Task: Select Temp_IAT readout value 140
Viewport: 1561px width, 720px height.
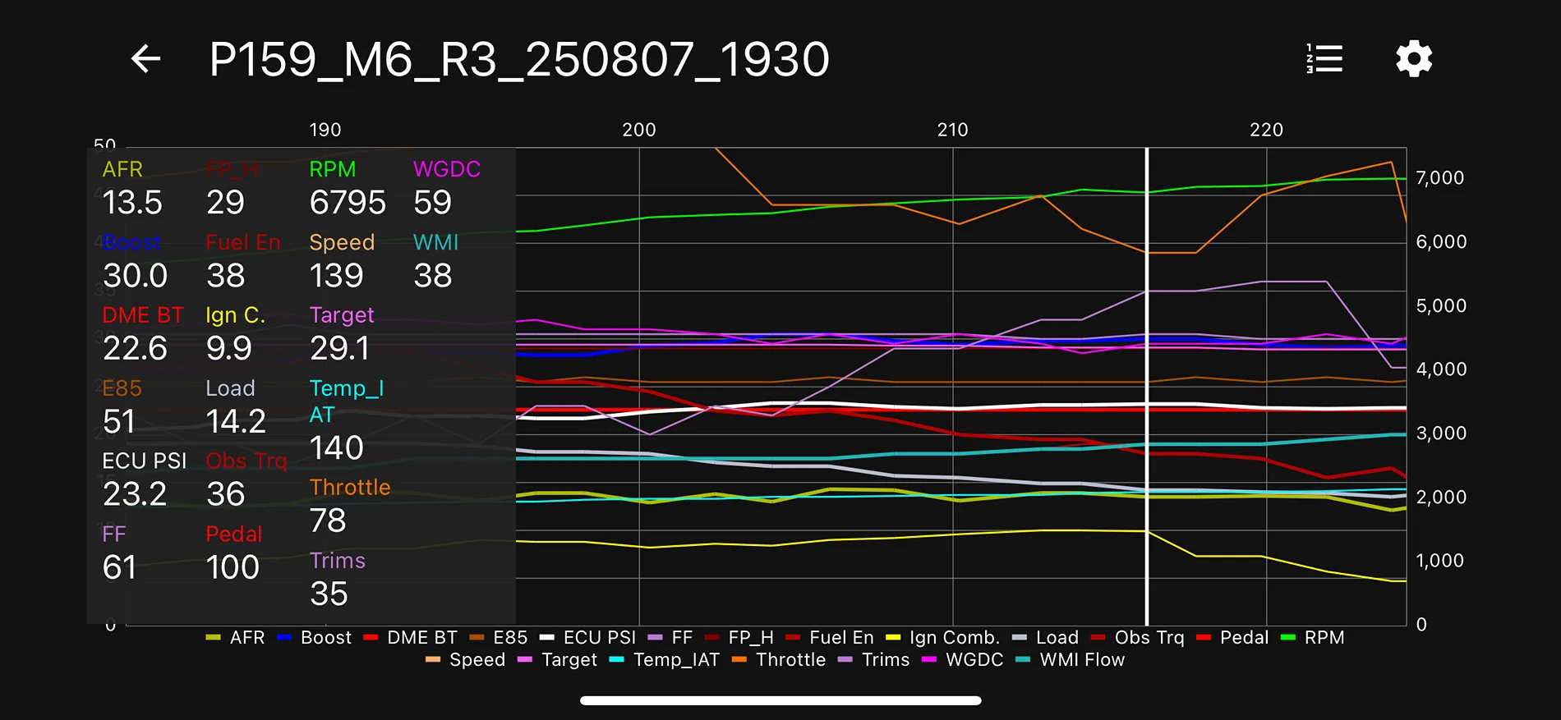Action: [336, 448]
